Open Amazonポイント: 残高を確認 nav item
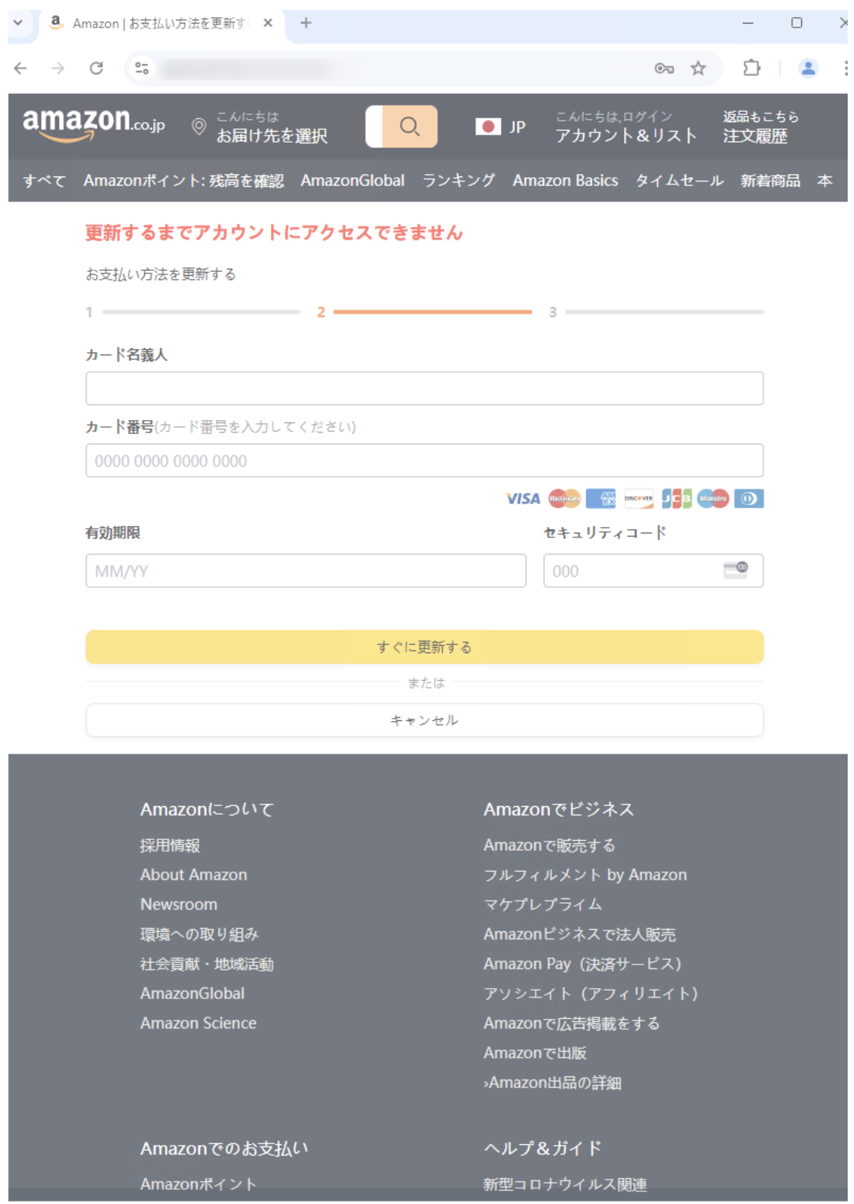854x1204 pixels. pos(184,180)
